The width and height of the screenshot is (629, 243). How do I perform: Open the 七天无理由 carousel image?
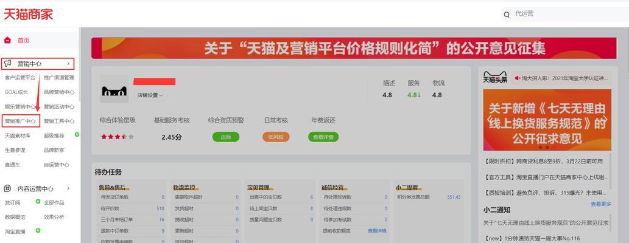coord(547,120)
